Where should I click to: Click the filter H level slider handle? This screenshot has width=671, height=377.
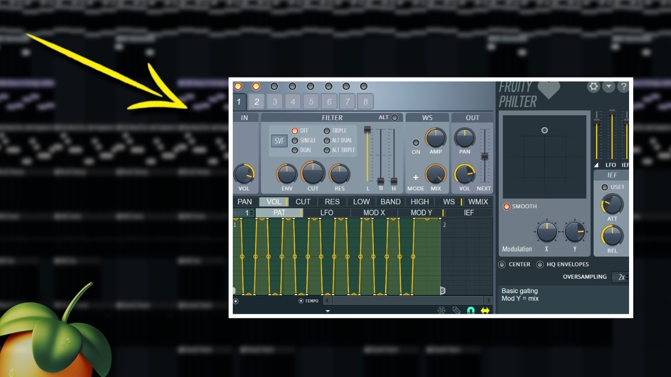394,181
